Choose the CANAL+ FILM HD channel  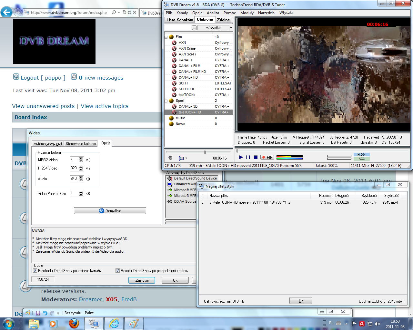pyautogui.click(x=192, y=72)
